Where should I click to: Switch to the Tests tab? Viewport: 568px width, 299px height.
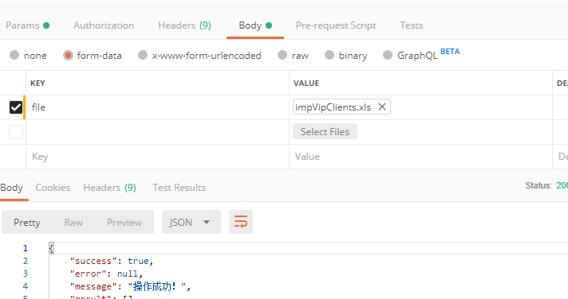point(411,25)
